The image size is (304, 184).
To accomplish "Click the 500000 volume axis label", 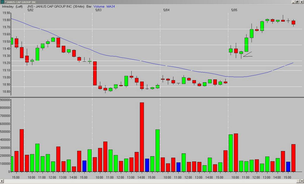I will [x=5, y=132].
